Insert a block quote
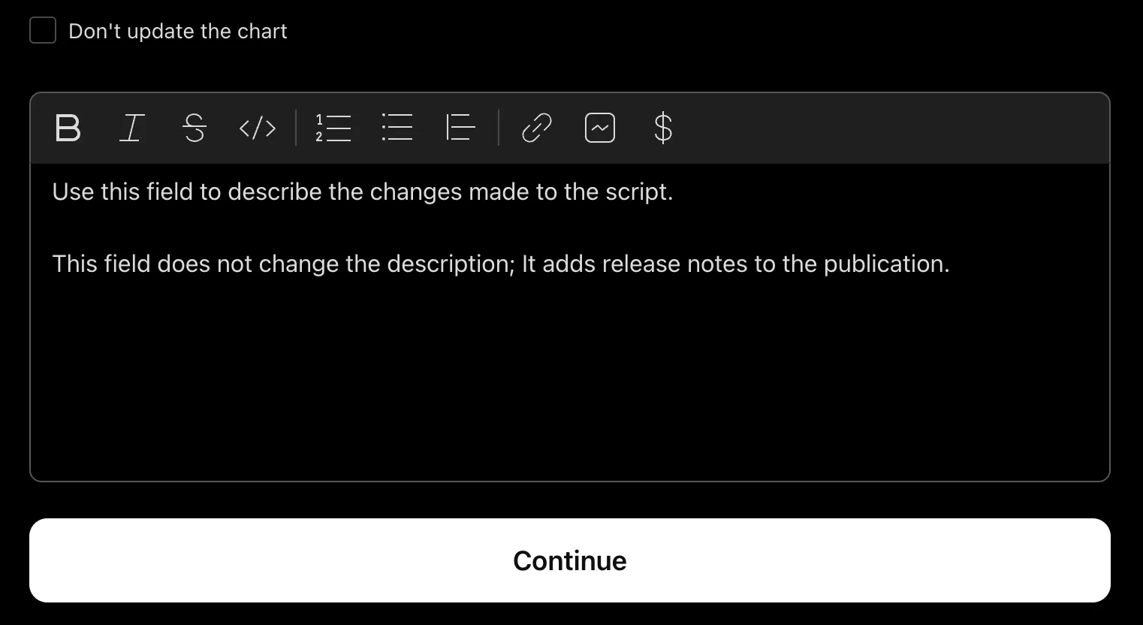The image size is (1143, 625). pyautogui.click(x=460, y=128)
